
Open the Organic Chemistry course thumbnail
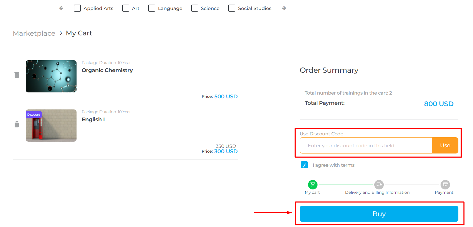click(51, 76)
